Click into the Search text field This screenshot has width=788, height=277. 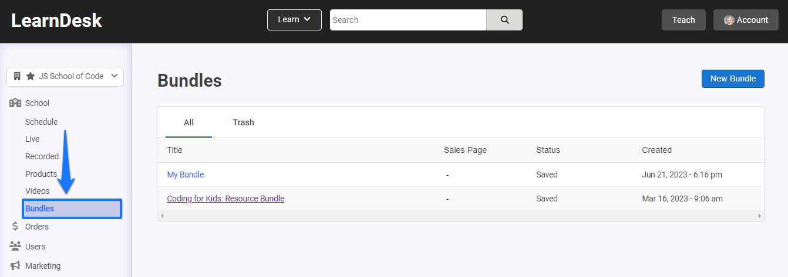[x=408, y=20]
